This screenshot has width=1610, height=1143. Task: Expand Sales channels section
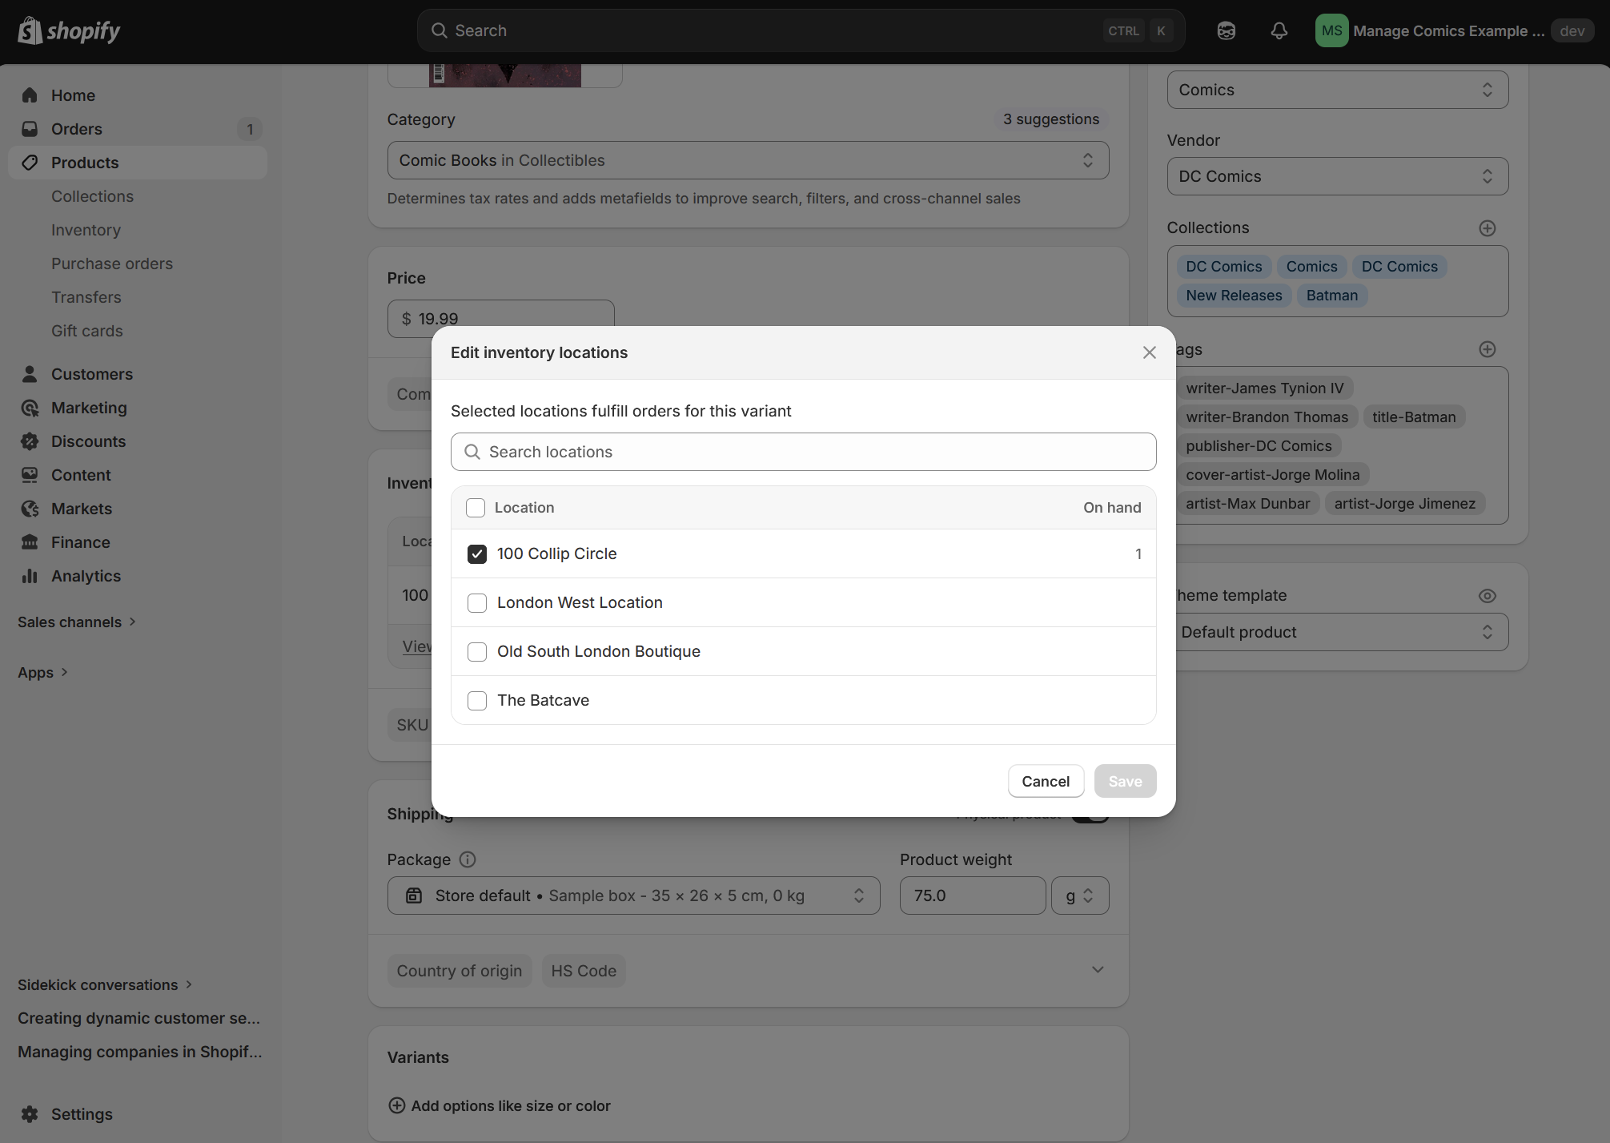click(x=77, y=622)
